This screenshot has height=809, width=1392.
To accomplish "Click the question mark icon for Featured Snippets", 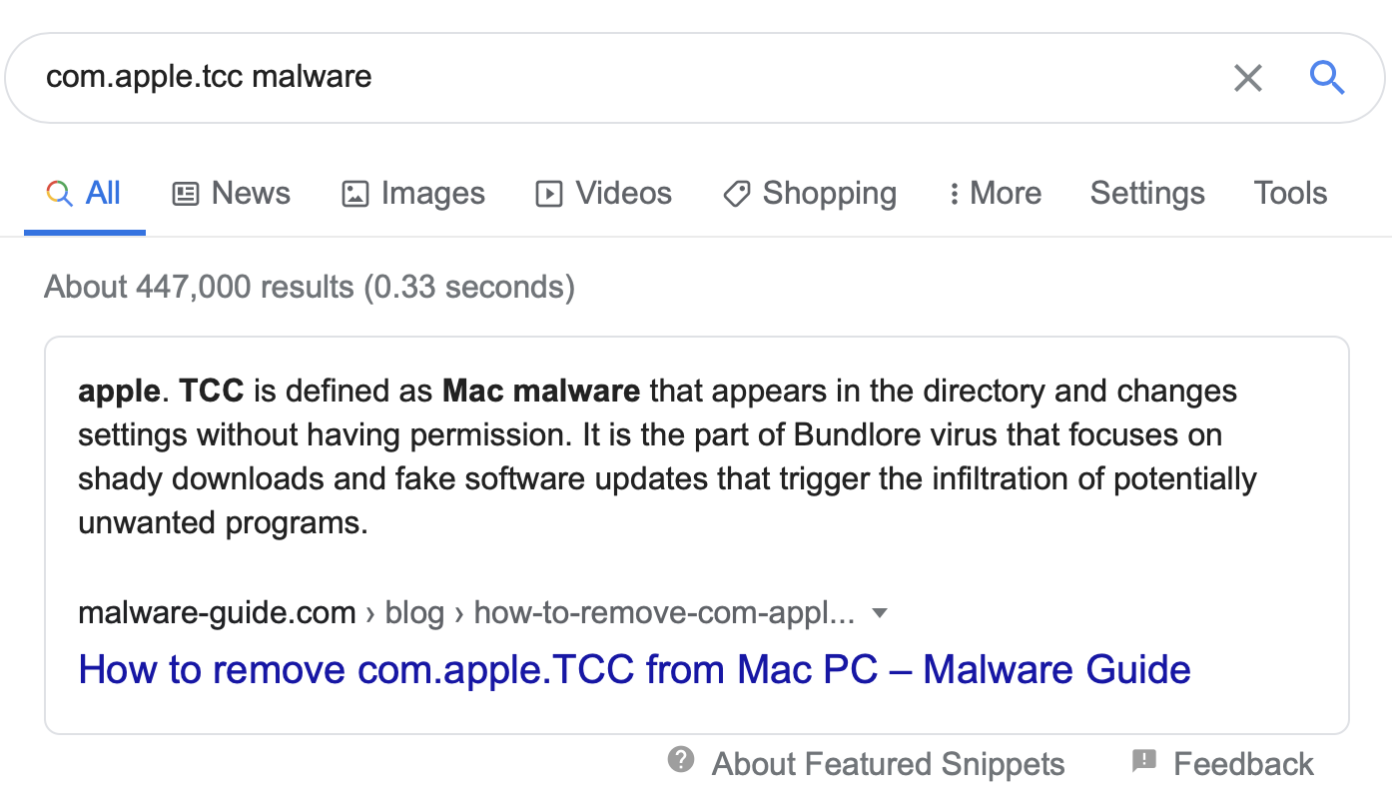I will pos(681,760).
